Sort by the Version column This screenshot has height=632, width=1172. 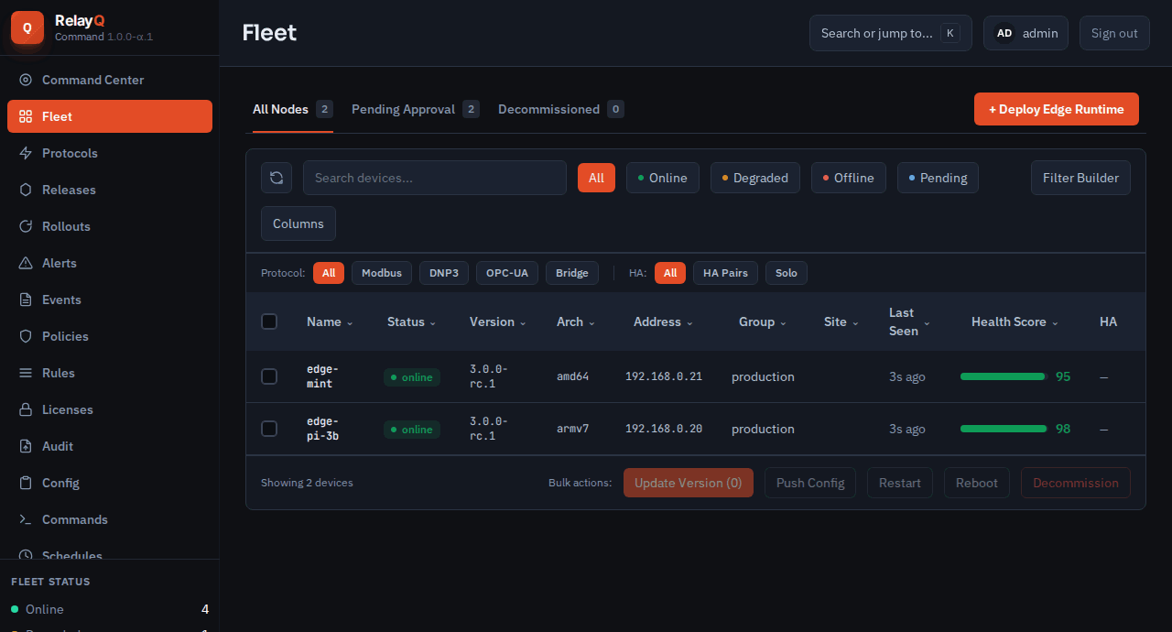(x=497, y=321)
